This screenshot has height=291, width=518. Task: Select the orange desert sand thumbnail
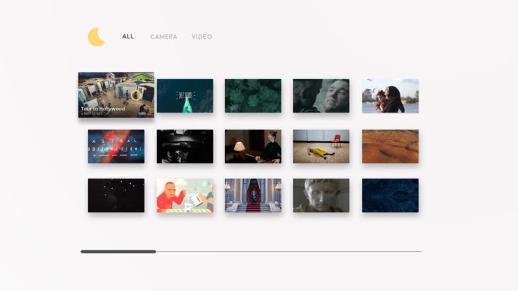[x=390, y=146]
